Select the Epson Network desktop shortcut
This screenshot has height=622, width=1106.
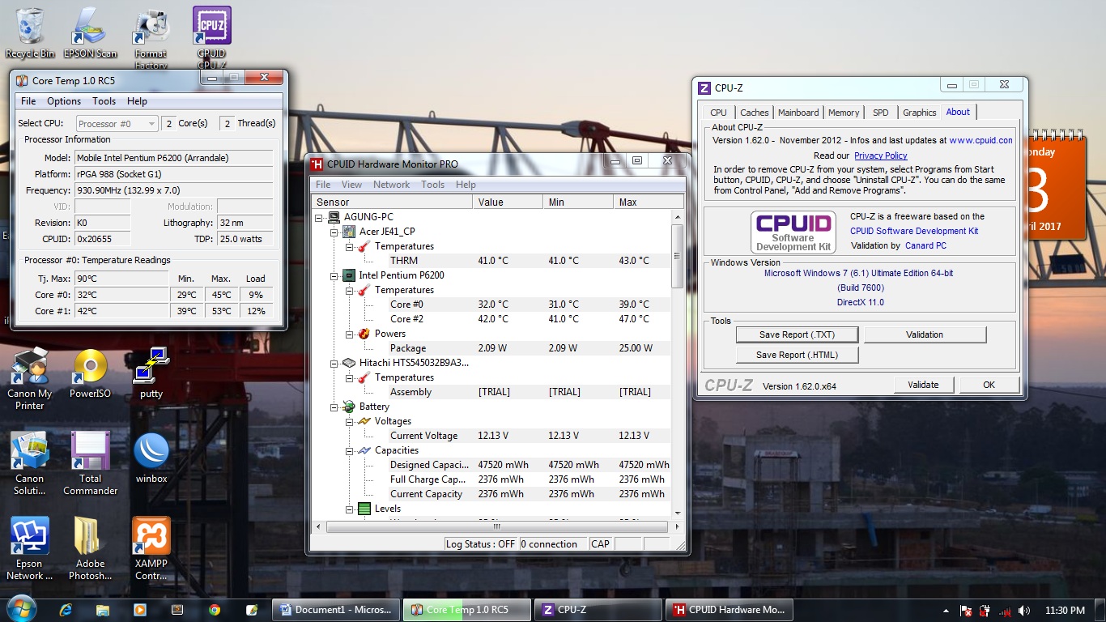point(30,549)
